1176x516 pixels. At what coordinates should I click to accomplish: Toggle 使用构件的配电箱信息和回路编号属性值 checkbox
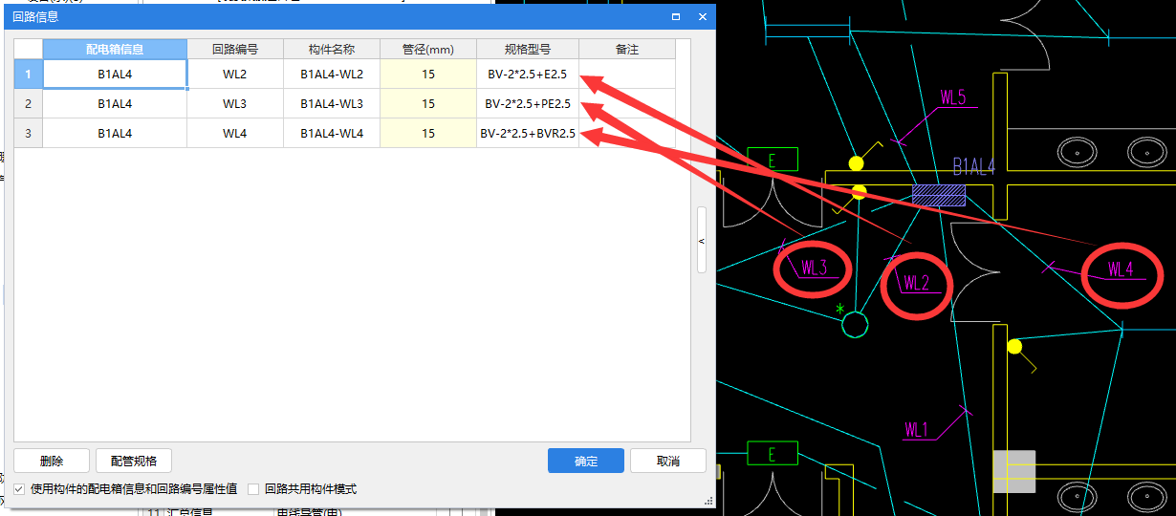click(19, 489)
